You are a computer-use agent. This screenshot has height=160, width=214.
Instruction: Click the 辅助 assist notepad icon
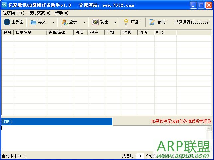tap(152, 22)
